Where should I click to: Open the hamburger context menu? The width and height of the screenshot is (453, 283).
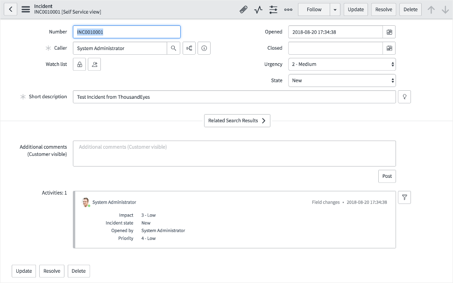[x=26, y=9]
